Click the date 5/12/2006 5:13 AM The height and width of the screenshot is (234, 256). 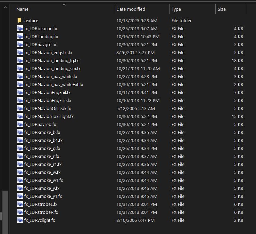136,109
